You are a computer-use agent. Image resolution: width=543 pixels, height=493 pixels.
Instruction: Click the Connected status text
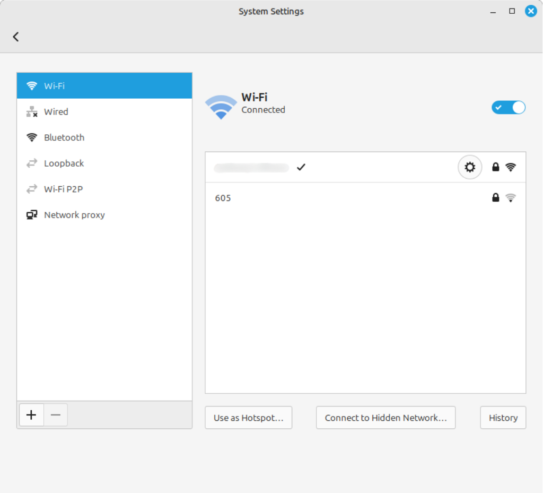(x=263, y=110)
